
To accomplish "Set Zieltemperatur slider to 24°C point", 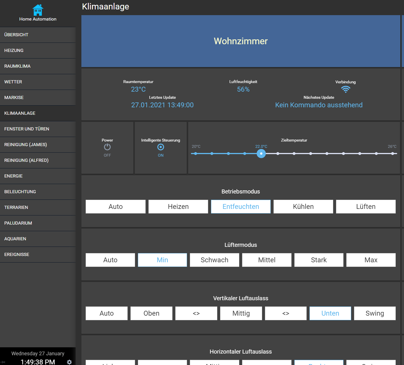I will [327, 154].
